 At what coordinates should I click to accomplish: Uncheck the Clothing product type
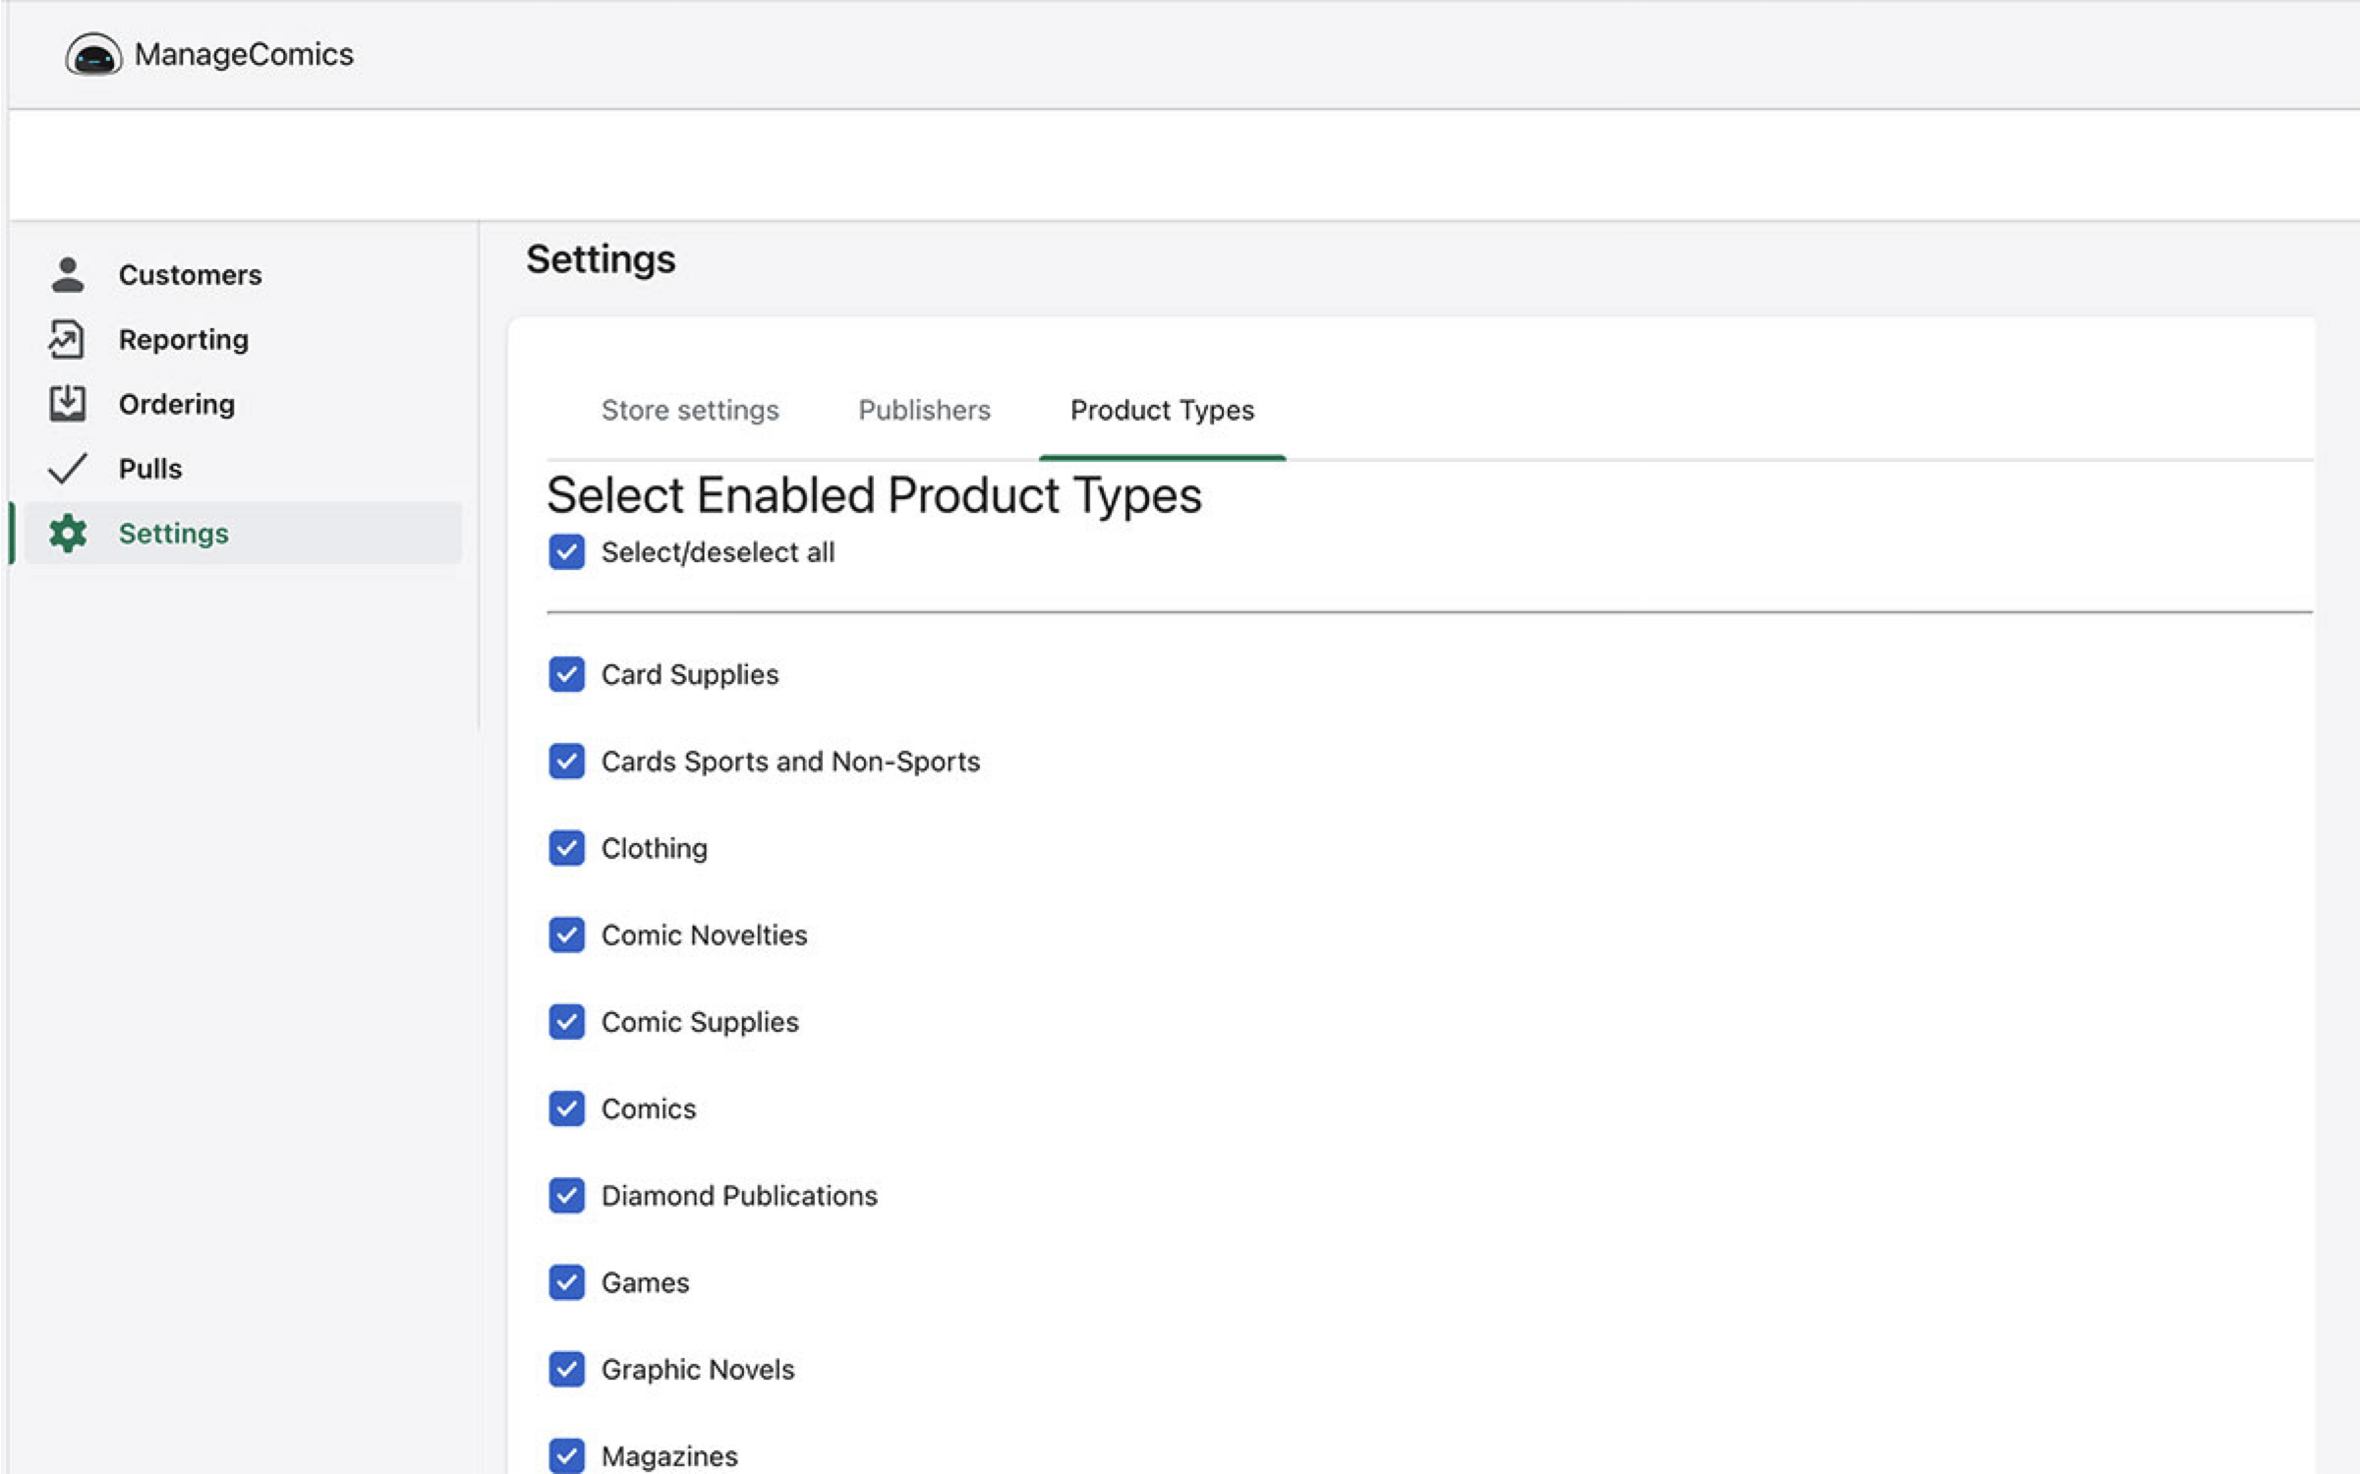566,848
